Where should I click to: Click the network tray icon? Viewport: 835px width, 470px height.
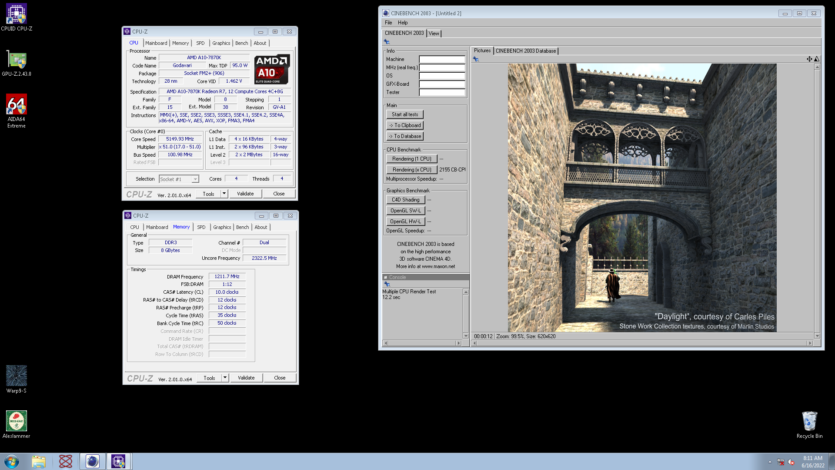(x=781, y=462)
